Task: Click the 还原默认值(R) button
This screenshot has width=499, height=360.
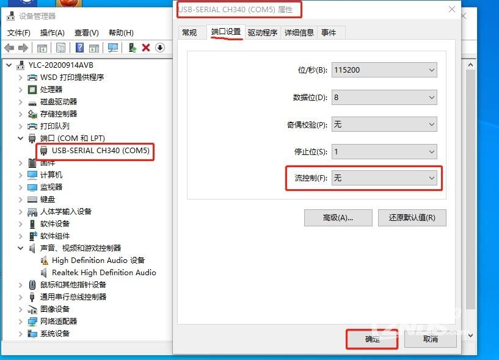Action: click(x=412, y=218)
